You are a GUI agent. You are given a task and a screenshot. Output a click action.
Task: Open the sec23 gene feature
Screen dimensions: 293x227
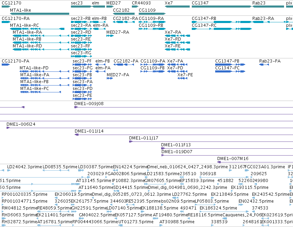pos(82,7)
